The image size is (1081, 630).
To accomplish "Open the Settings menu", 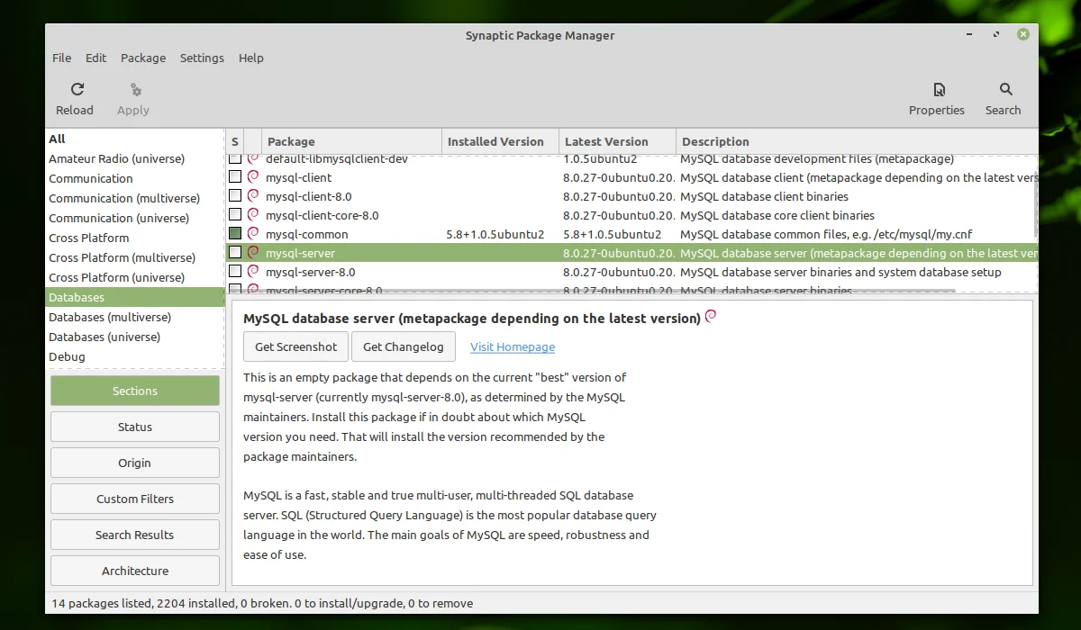I will (202, 58).
